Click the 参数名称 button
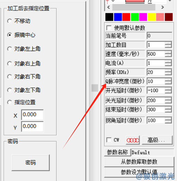 tap(117, 152)
